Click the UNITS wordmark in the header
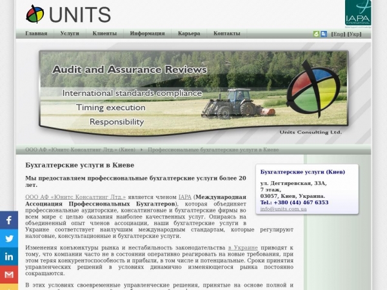 tap(80, 15)
